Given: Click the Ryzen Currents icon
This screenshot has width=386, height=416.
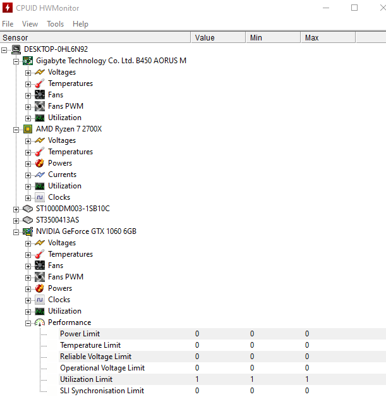Looking at the screenshot, I should (40, 174).
